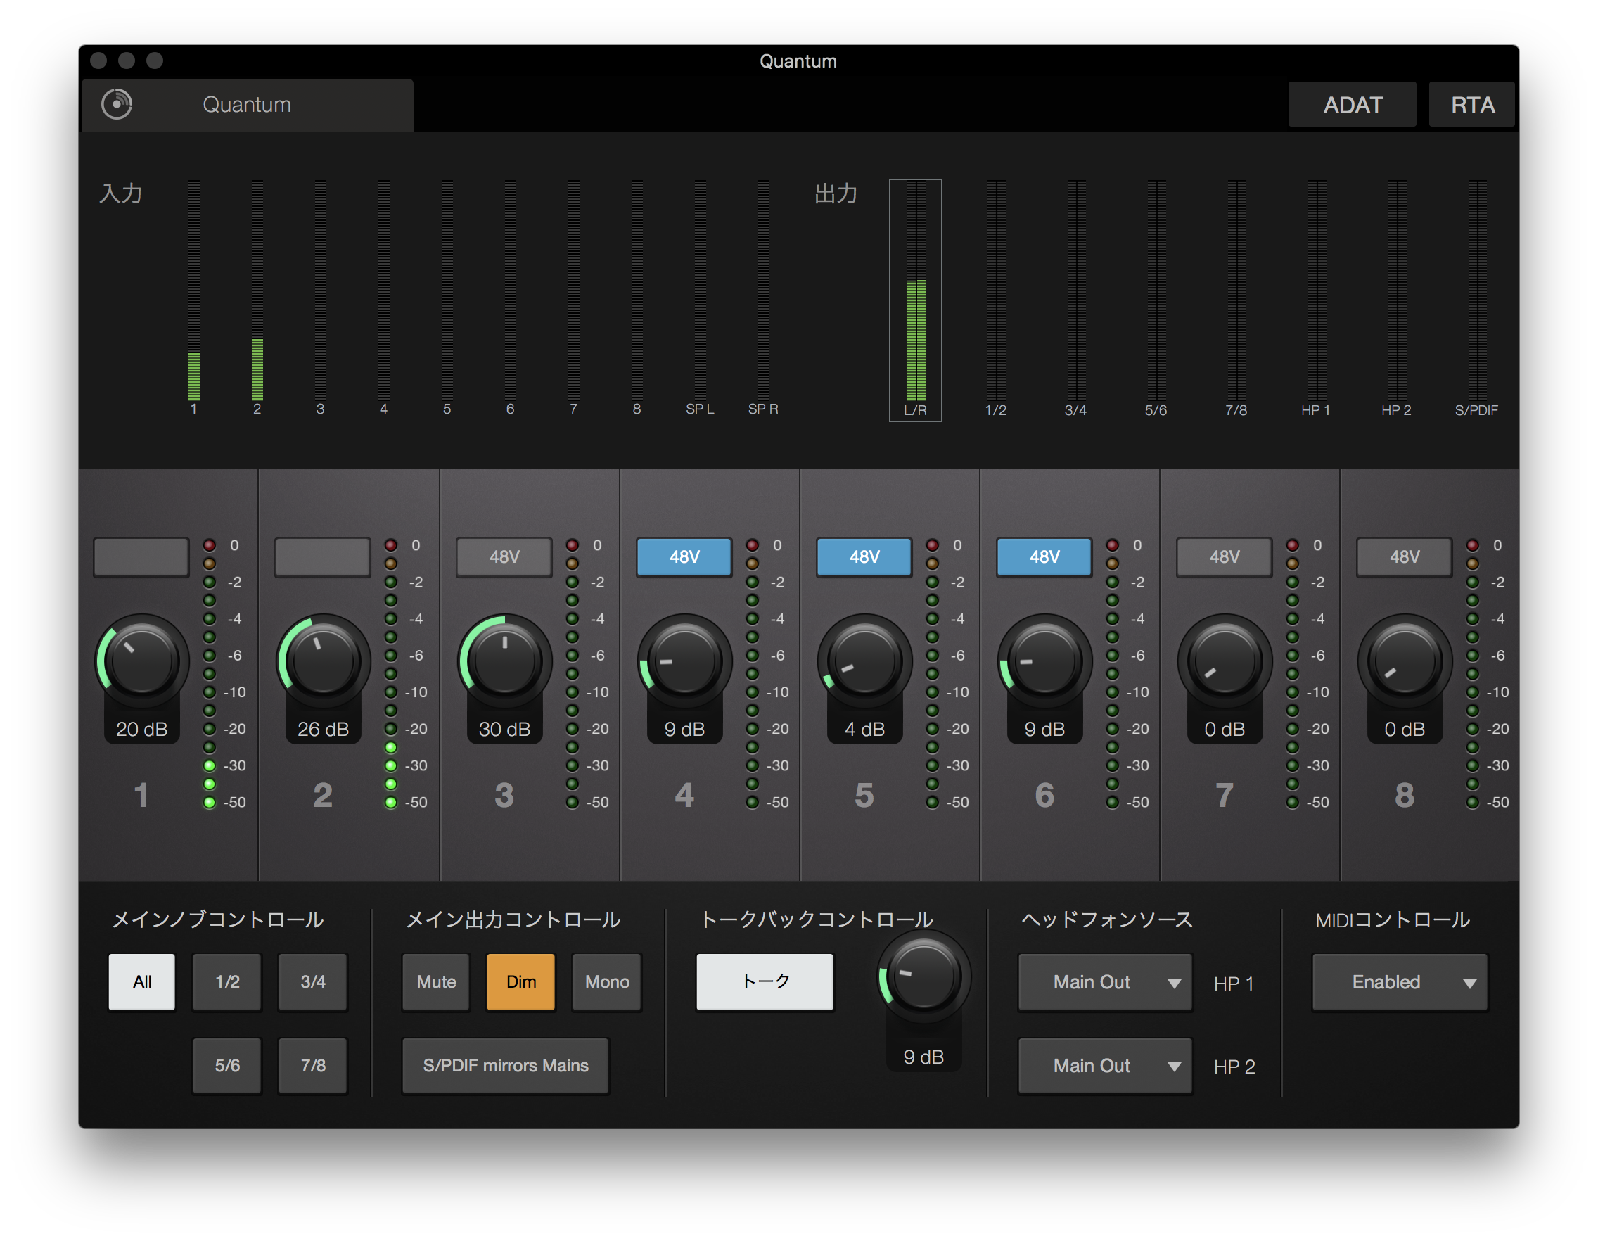This screenshot has width=1598, height=1241.
Task: Click the blank button above channel 2 knob
Action: coord(323,557)
